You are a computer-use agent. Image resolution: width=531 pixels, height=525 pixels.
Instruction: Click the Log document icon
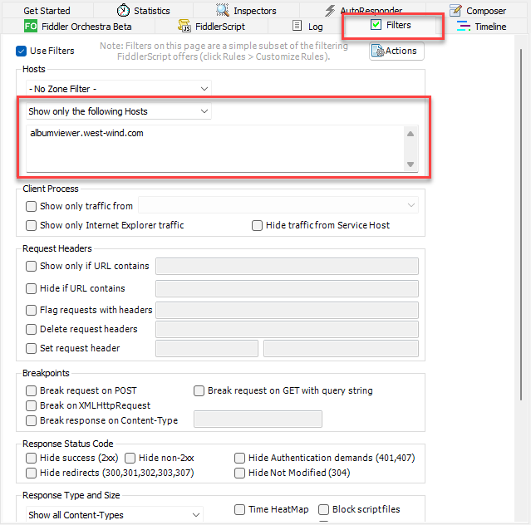297,26
